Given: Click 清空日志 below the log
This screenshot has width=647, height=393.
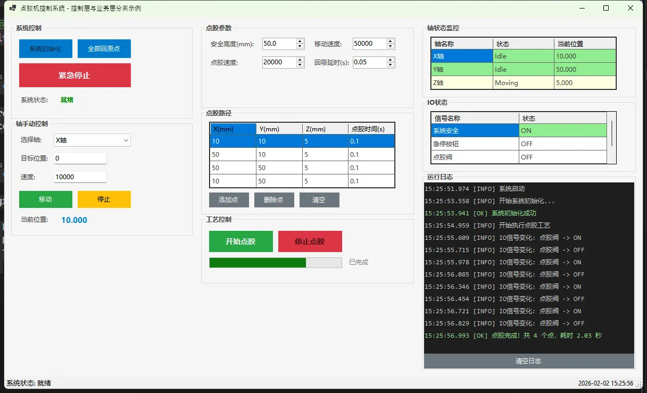Looking at the screenshot, I should point(528,361).
